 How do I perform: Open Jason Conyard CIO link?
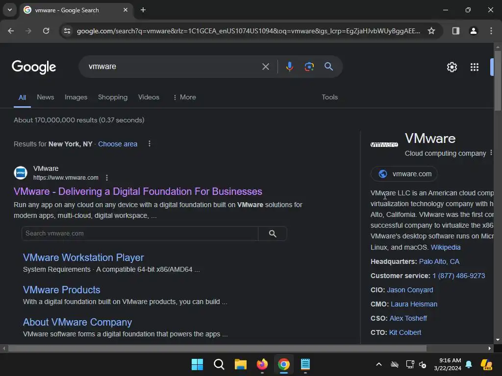(x=410, y=290)
